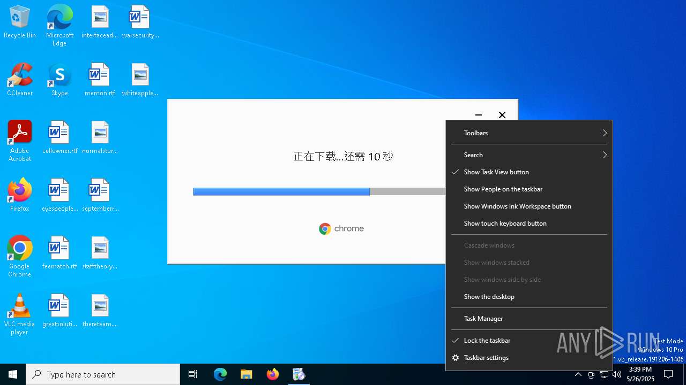Image resolution: width=686 pixels, height=385 pixels.
Task: Minimize the Chrome installer window
Action: (x=479, y=115)
